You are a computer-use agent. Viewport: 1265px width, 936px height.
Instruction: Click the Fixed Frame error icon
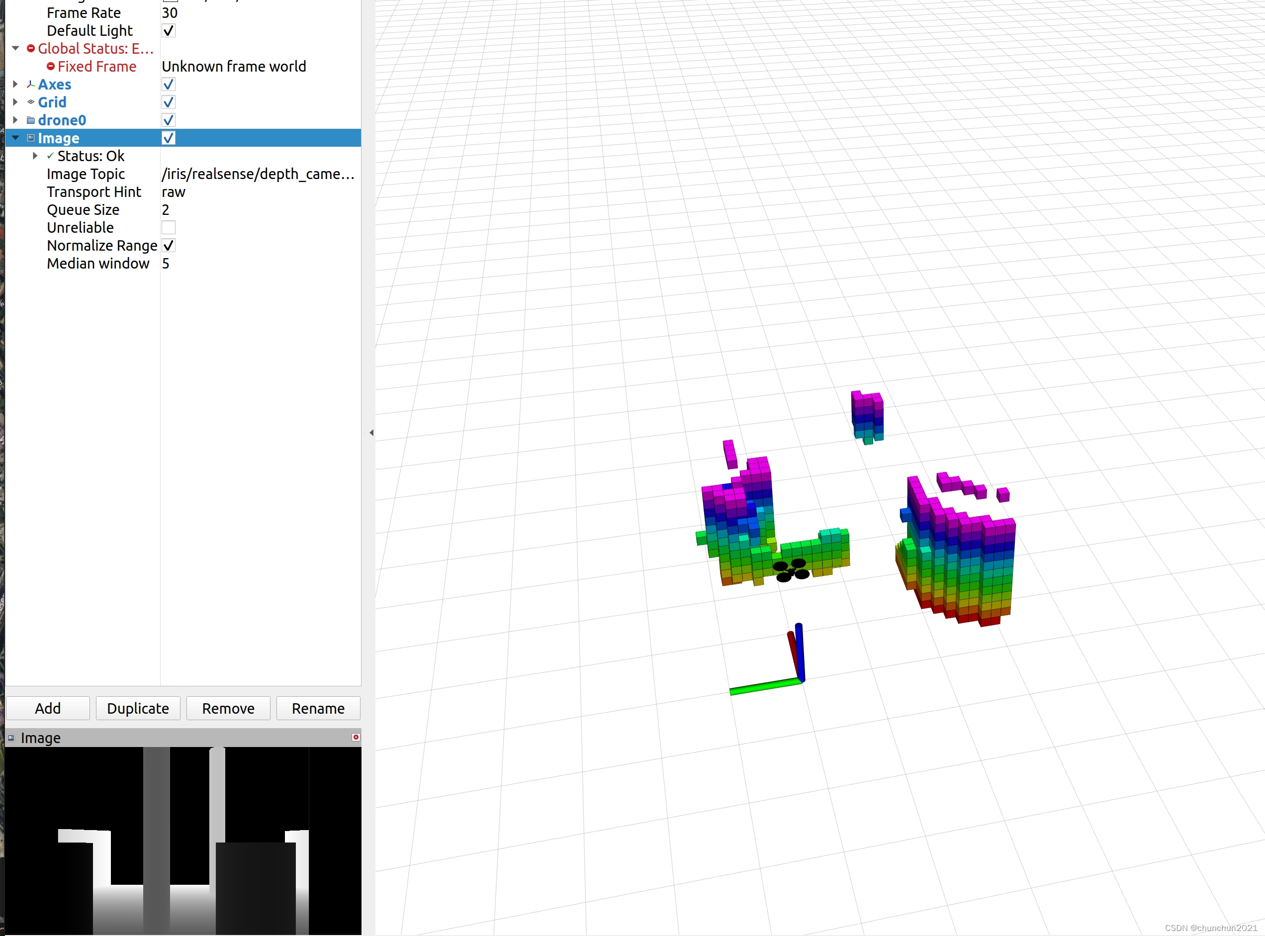pyautogui.click(x=50, y=66)
